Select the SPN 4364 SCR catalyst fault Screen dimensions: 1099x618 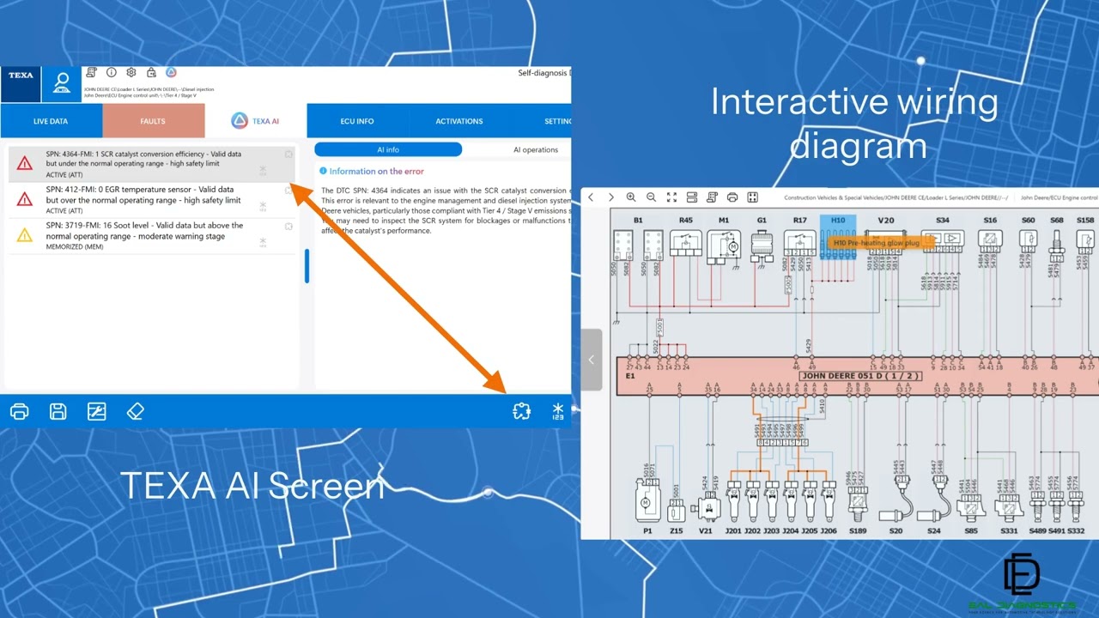click(x=152, y=164)
